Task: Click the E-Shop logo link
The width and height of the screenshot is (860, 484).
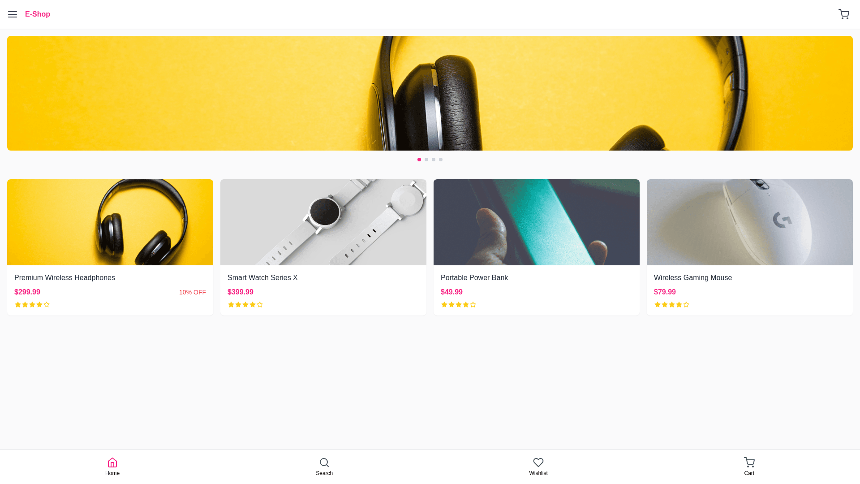Action: coord(38,14)
